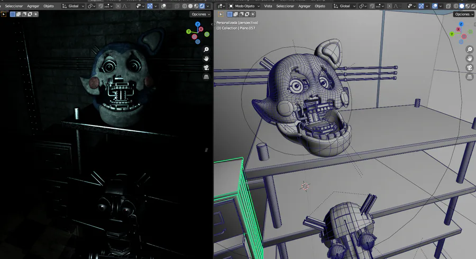
Task: Open pivot point dropdown in left viewport
Action: coord(91,6)
